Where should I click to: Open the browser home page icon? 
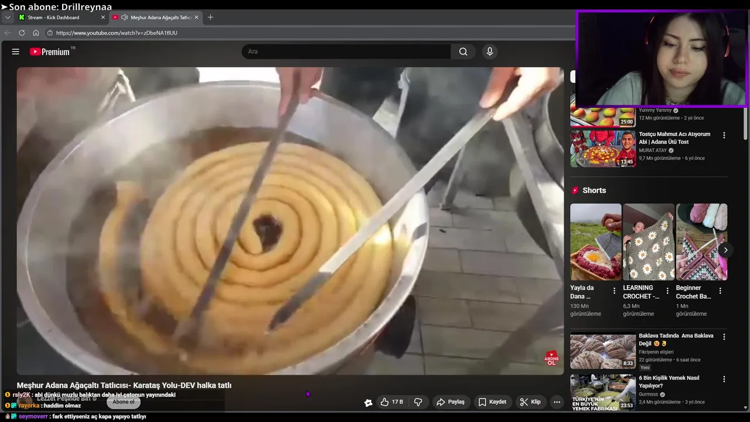pos(36,33)
